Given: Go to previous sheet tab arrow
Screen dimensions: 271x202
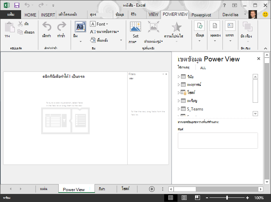Looking at the screenshot, I should [11, 189].
